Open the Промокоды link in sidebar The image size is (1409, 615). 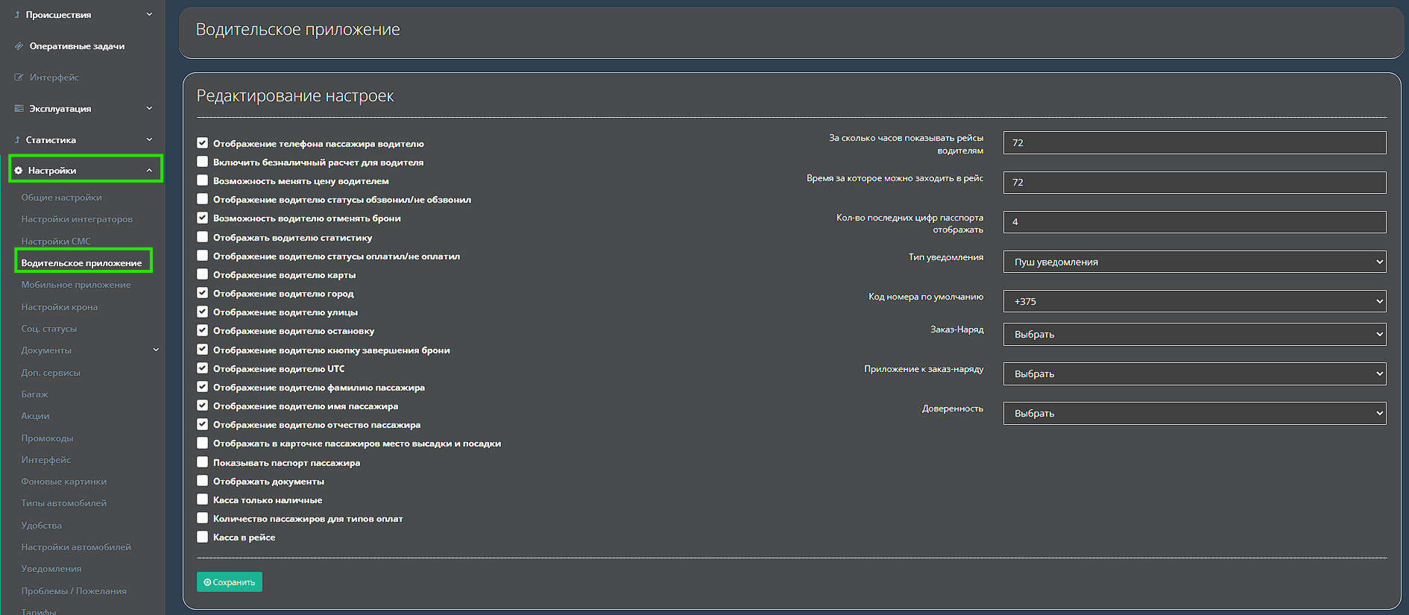tap(47, 438)
